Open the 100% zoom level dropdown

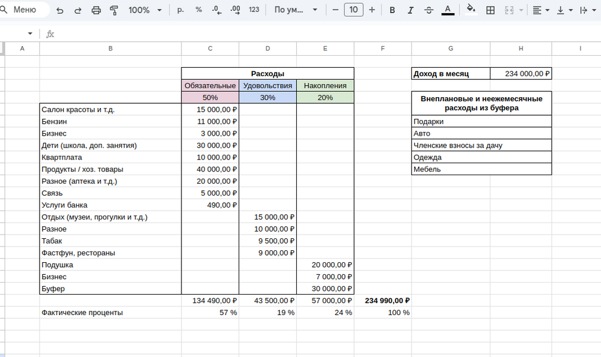145,10
